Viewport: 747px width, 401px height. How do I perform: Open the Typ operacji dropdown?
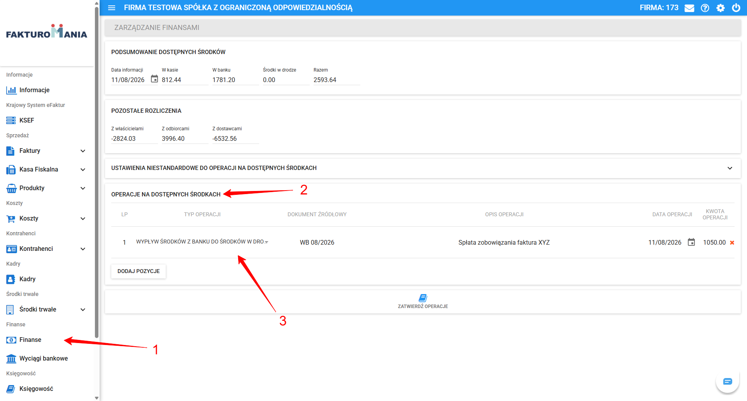pos(202,242)
